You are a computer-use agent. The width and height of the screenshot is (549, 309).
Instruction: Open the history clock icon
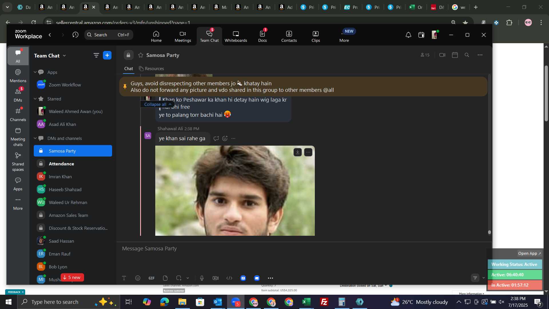point(75,35)
